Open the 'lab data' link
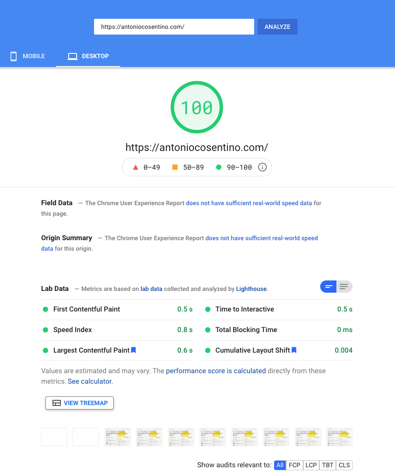This screenshot has width=395, height=476. tap(151, 289)
